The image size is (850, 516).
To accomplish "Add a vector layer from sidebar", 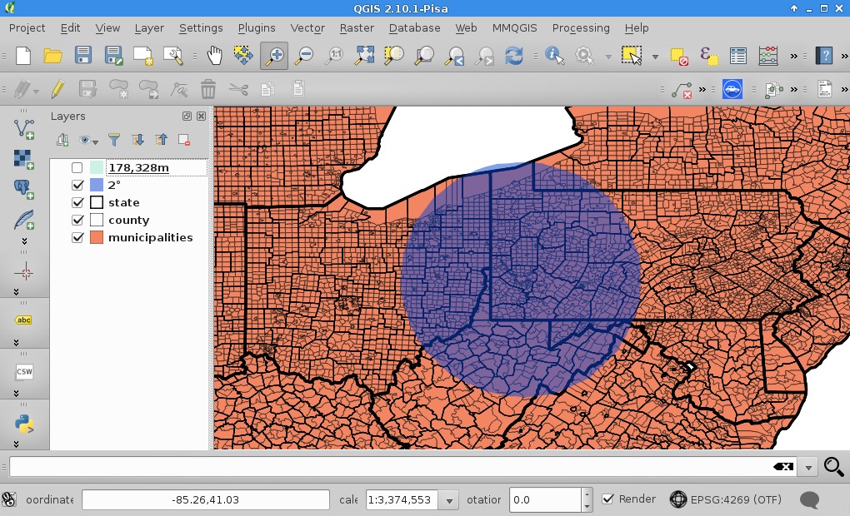I will 24,128.
